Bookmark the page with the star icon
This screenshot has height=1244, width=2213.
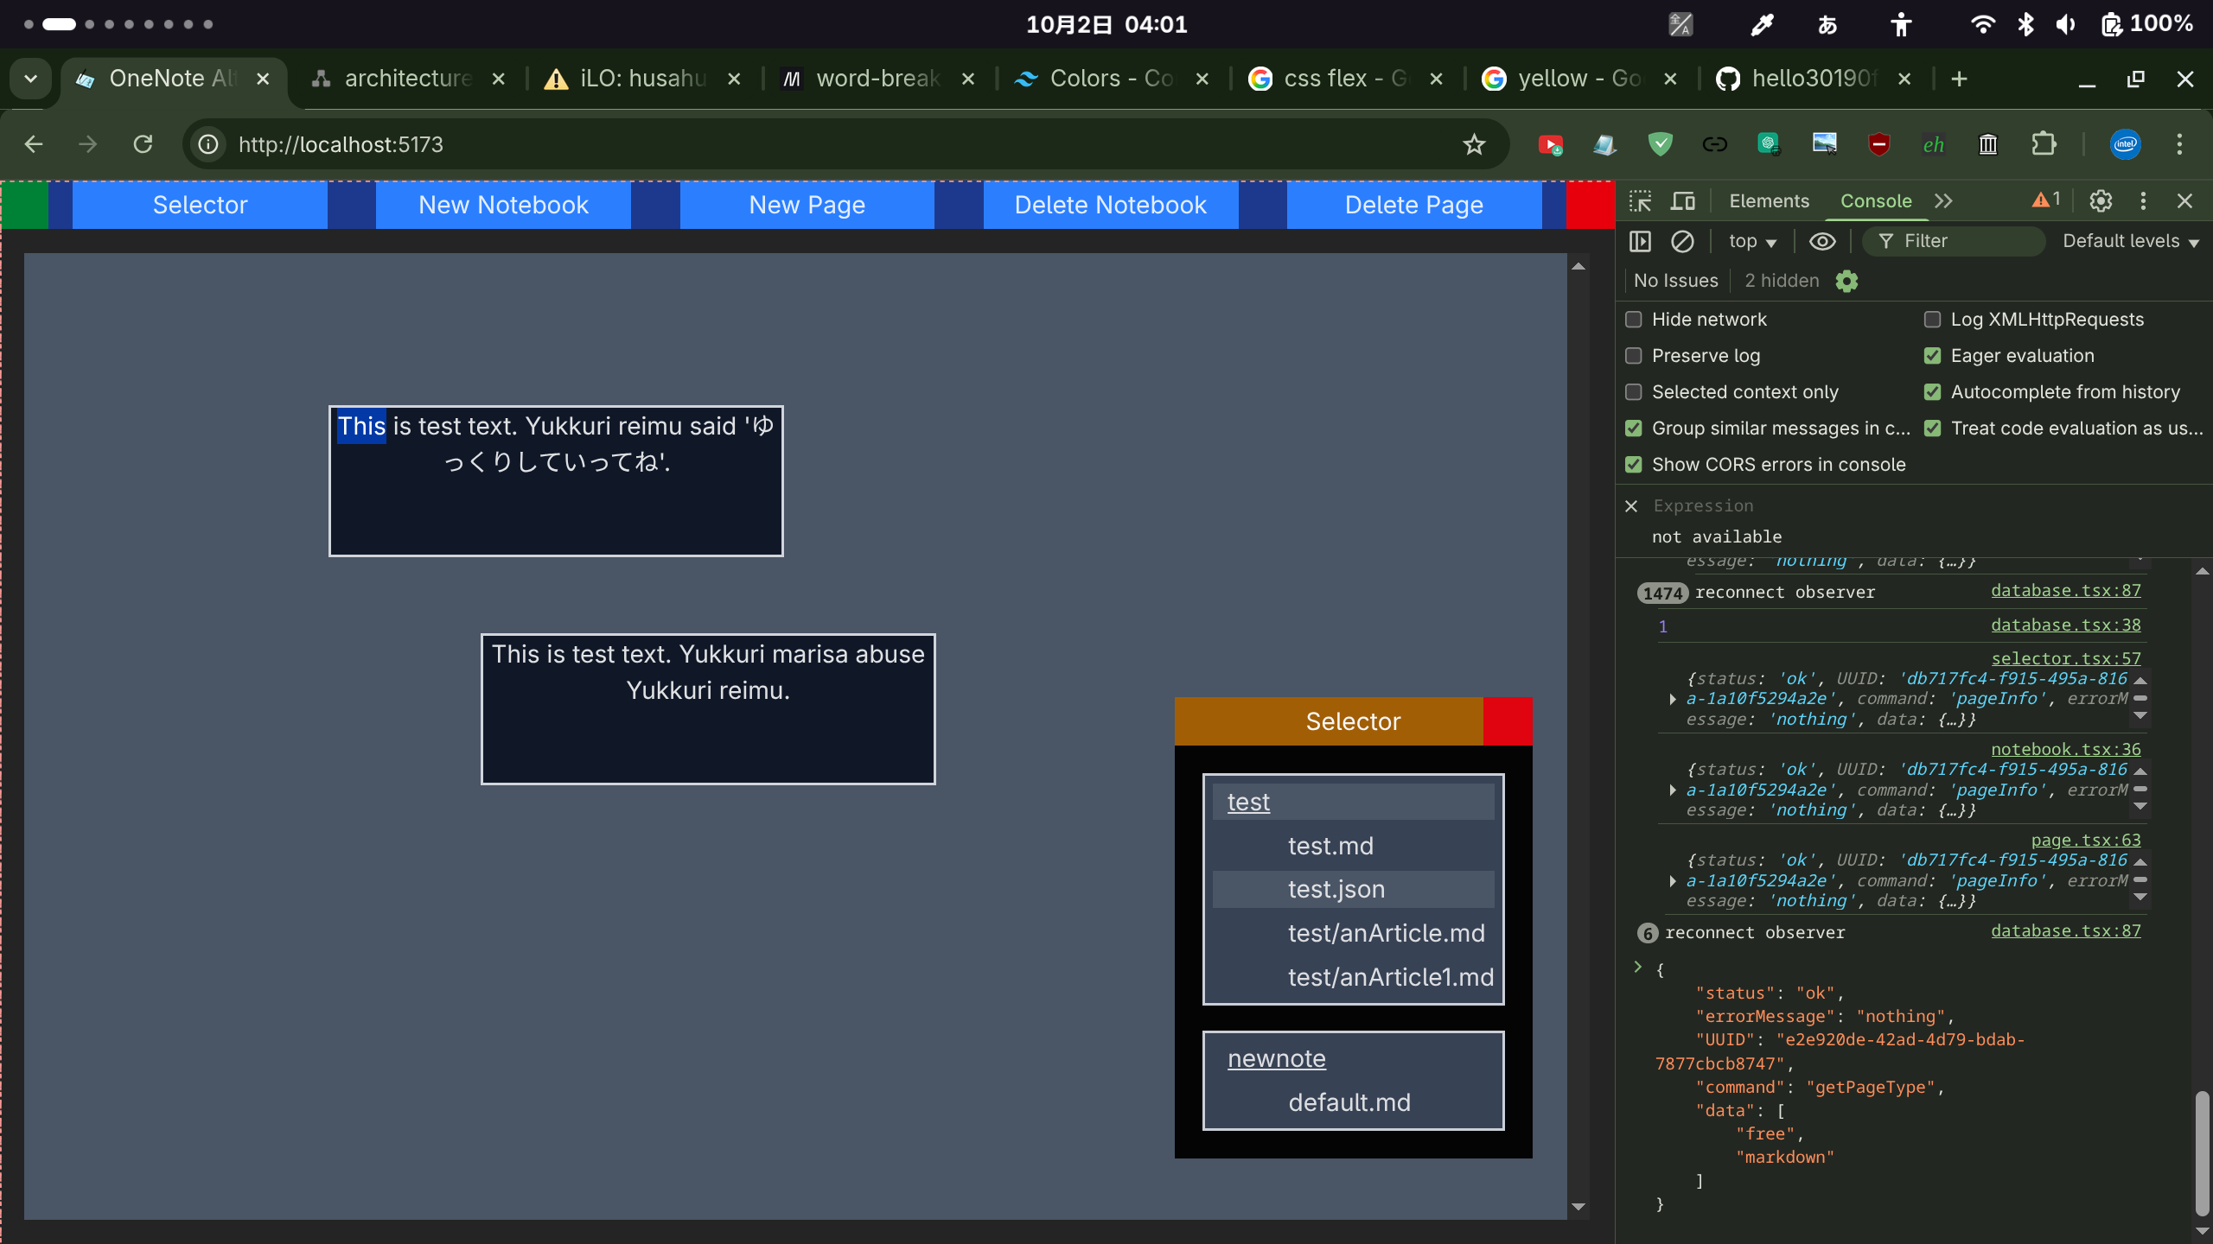pos(1474,144)
